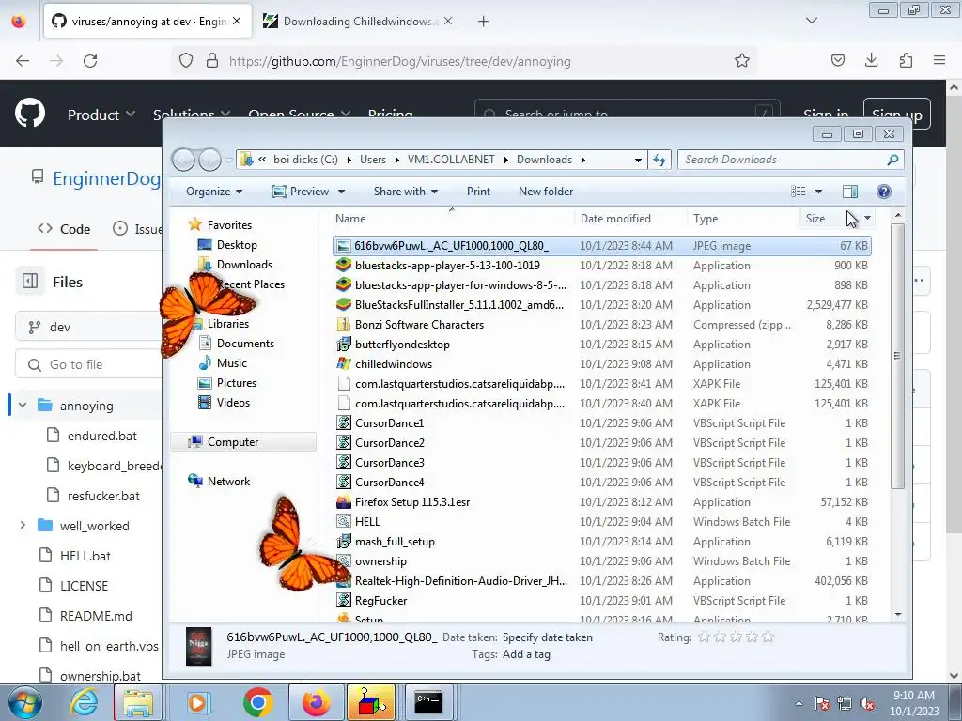Open endured.bat in GitHub file tree
The height and width of the screenshot is (721, 962).
pos(101,436)
